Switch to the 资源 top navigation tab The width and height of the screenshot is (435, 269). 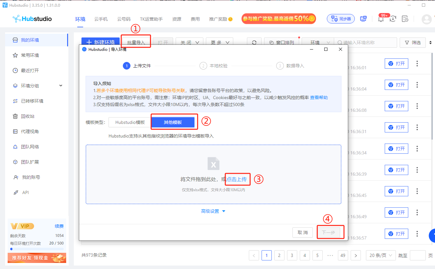tap(177, 19)
